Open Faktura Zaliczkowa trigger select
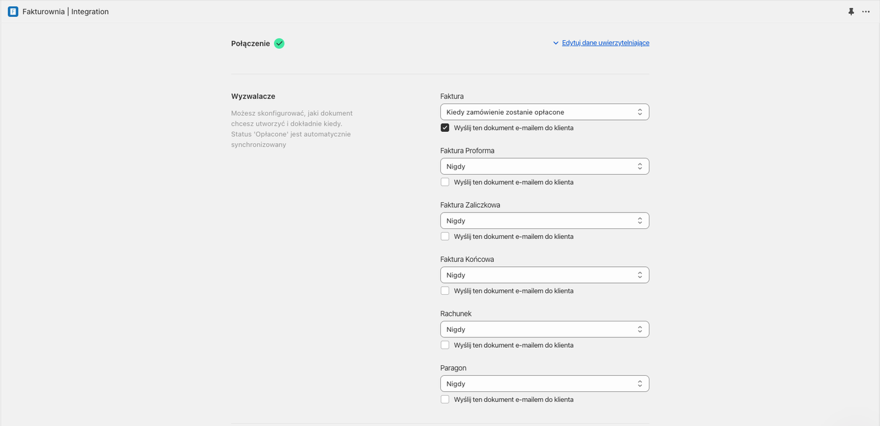This screenshot has height=426, width=880. (544, 221)
